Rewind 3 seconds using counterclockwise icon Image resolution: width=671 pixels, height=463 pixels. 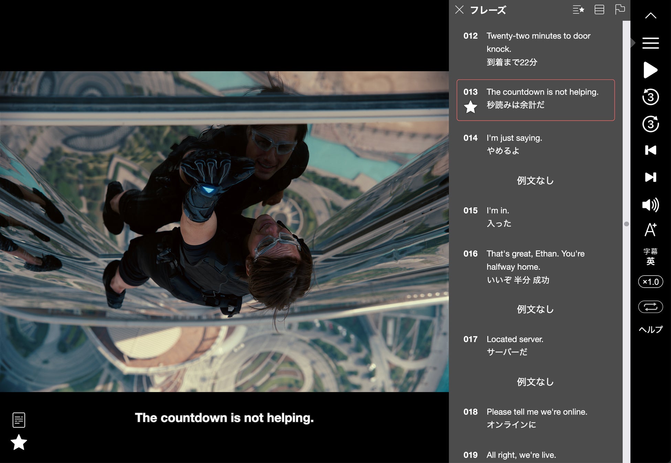(x=650, y=97)
